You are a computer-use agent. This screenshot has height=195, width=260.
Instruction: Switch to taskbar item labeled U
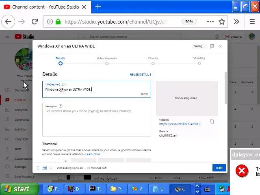(x=159, y=189)
